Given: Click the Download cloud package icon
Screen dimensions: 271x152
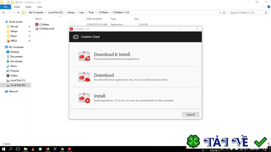Looking at the screenshot, I should pos(84,77).
